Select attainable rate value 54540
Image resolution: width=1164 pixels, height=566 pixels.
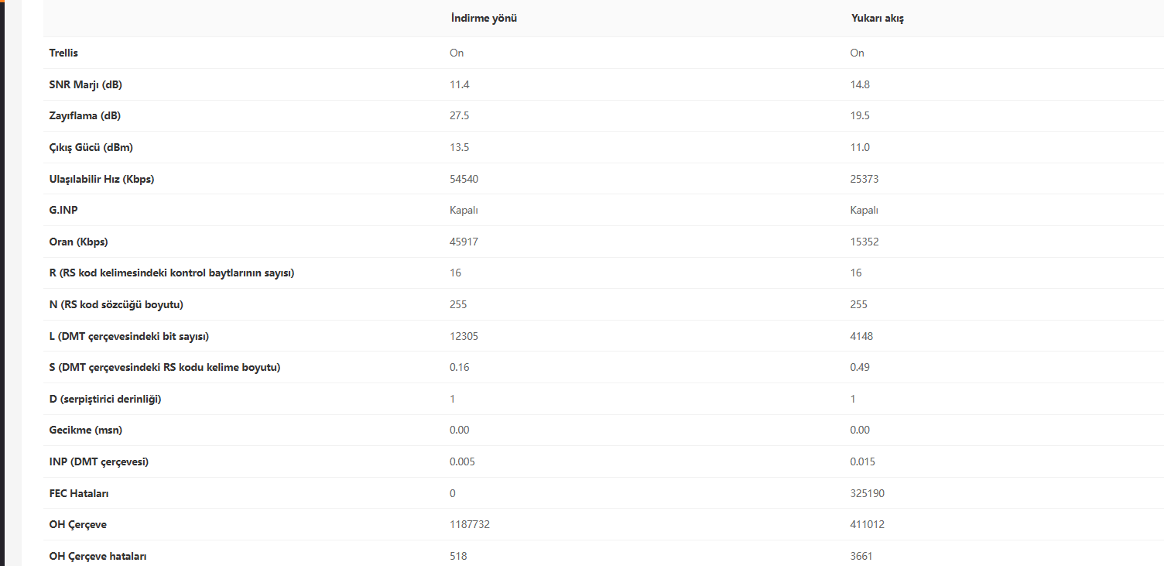coord(464,179)
